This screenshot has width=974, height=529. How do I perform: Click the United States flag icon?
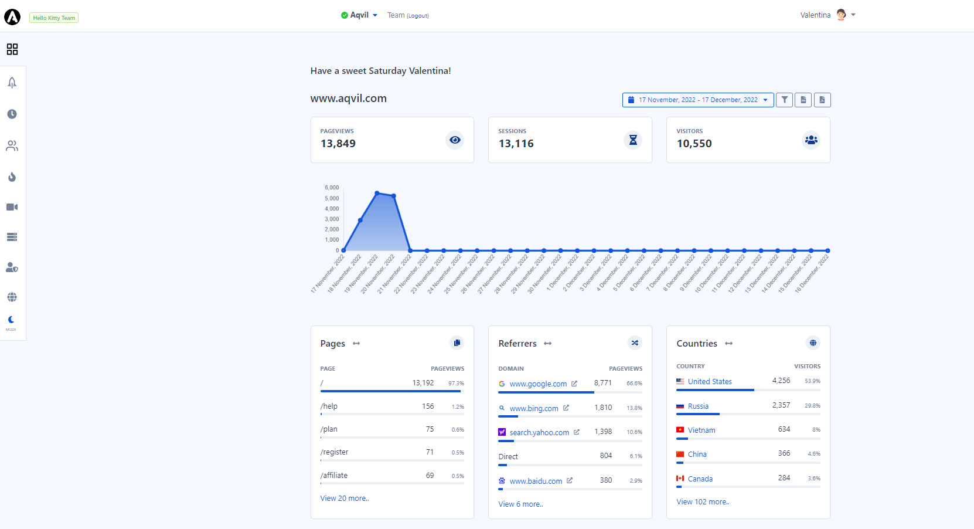[680, 381]
